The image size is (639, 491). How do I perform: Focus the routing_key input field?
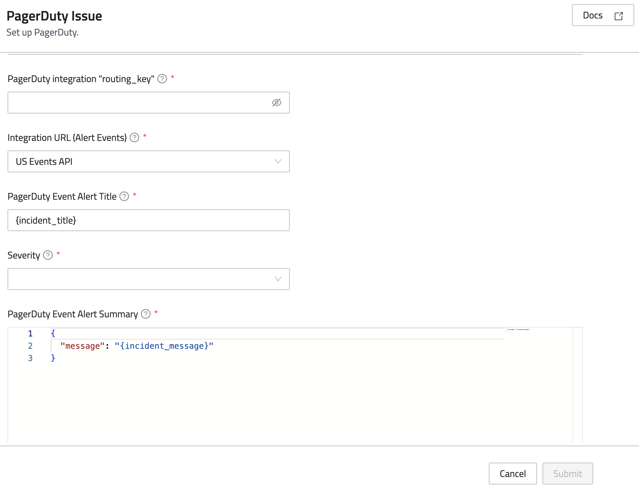pos(137,103)
